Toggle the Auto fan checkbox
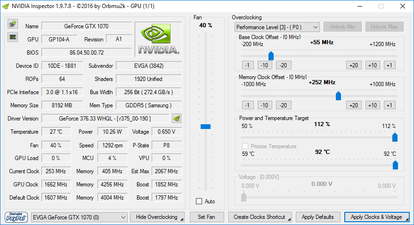The width and height of the screenshot is (414, 225). pyautogui.click(x=199, y=201)
